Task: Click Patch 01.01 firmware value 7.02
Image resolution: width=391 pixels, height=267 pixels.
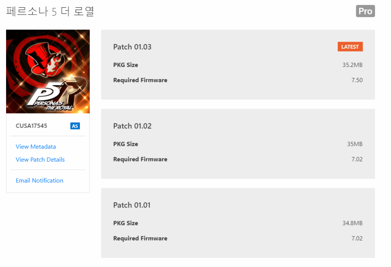Action: [357, 238]
